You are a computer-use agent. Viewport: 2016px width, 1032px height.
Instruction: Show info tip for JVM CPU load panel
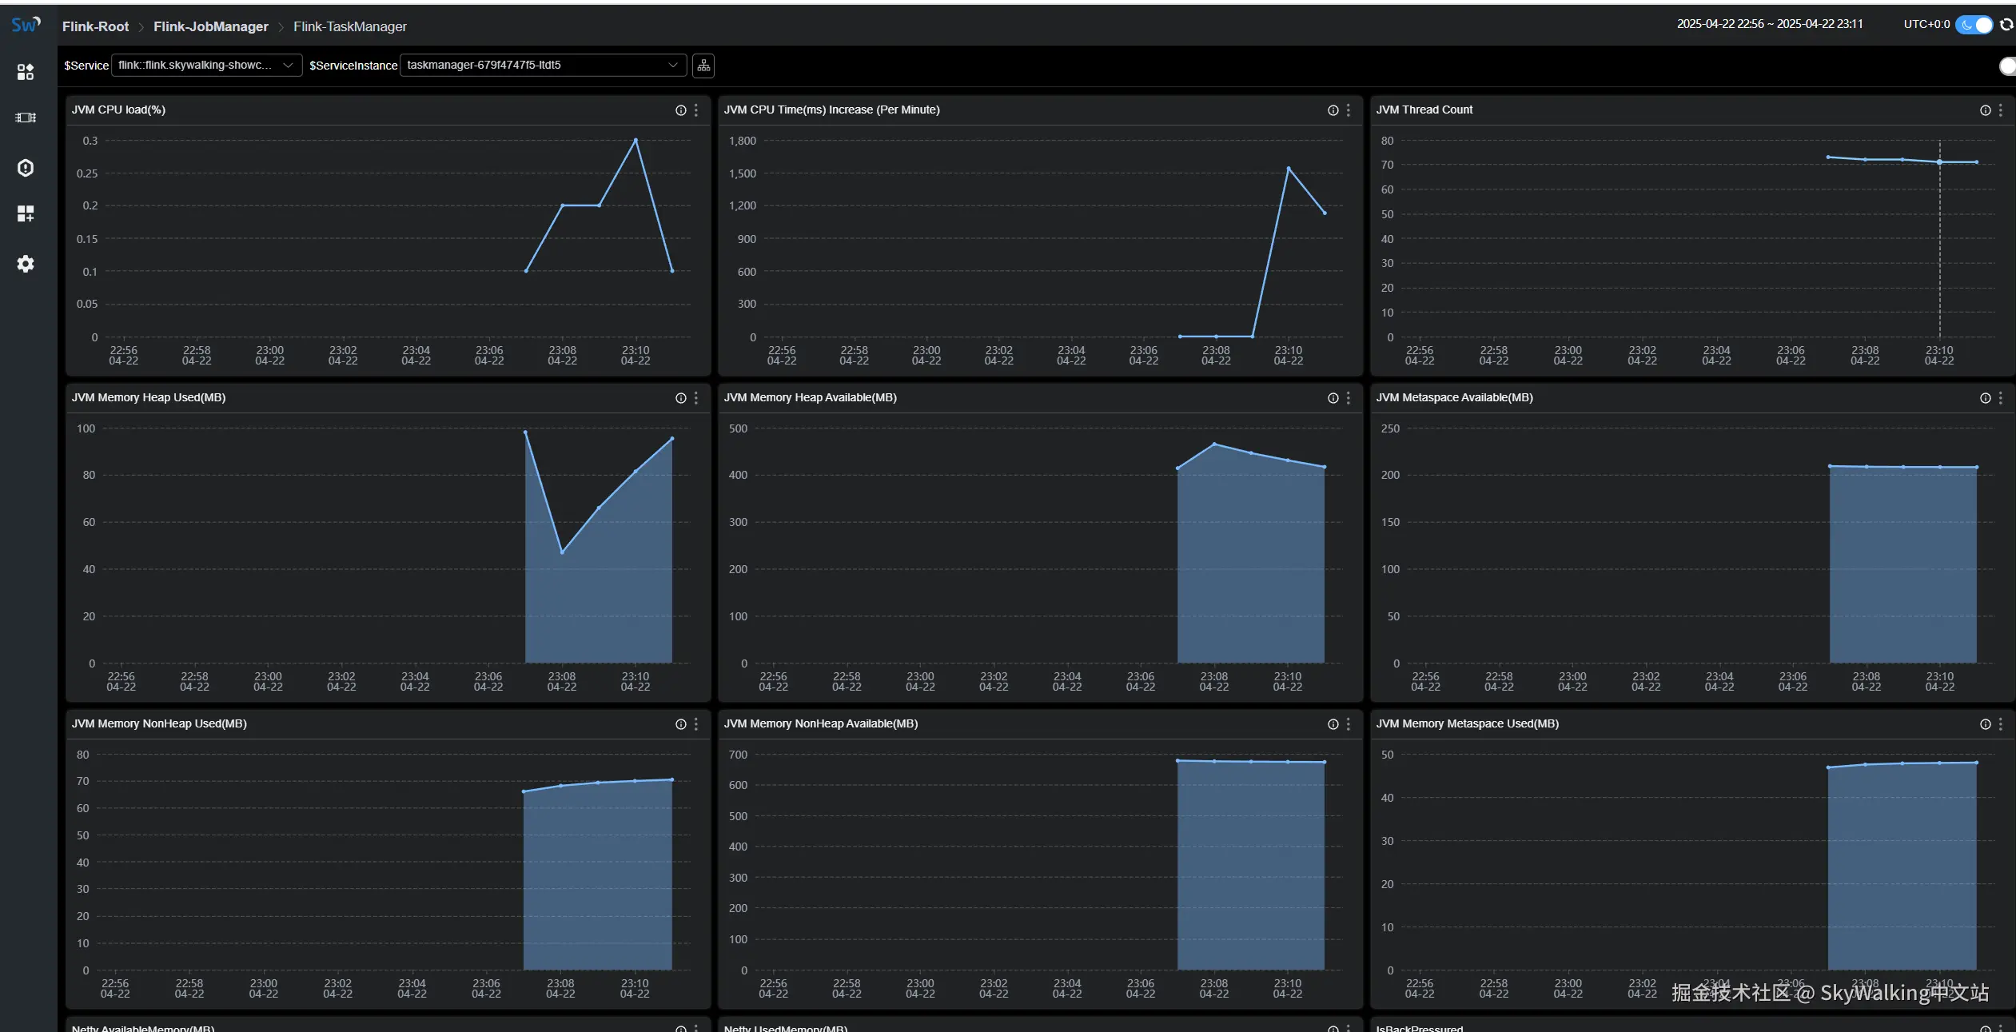[681, 110]
